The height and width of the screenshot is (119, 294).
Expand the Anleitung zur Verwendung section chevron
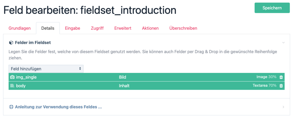283,107
